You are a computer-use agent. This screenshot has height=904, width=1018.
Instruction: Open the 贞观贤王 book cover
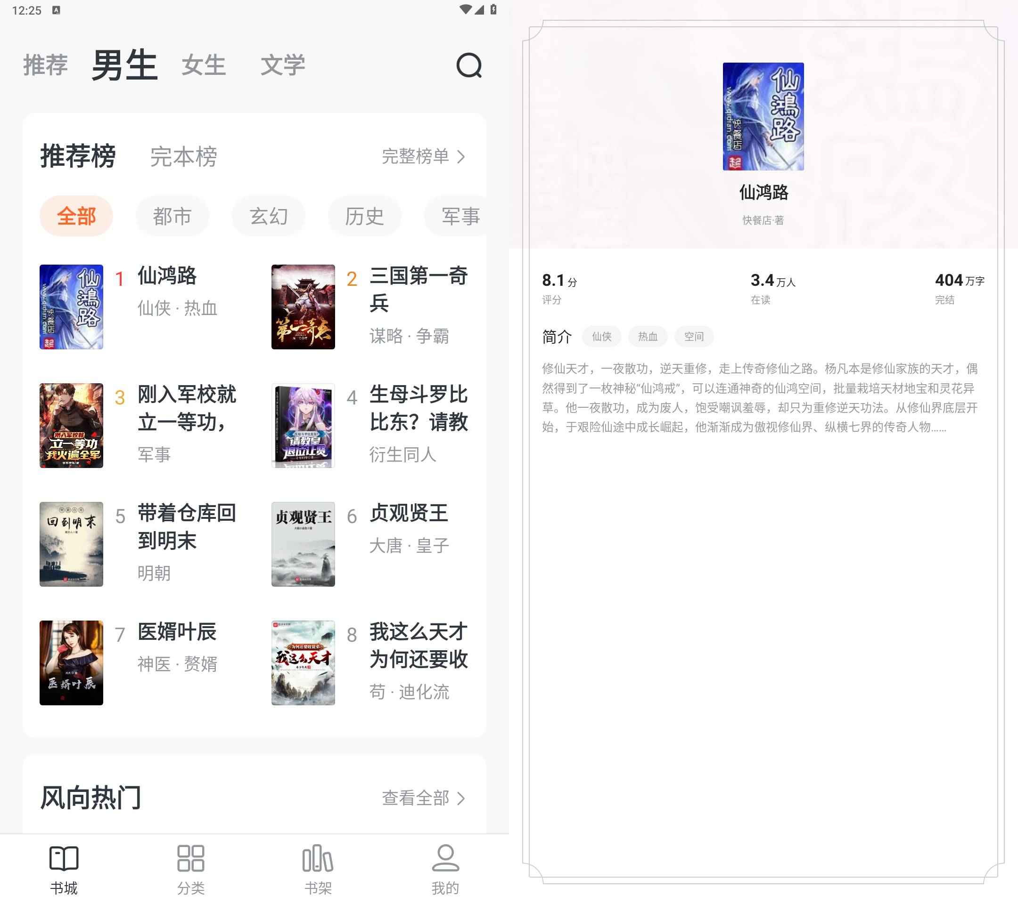tap(304, 544)
